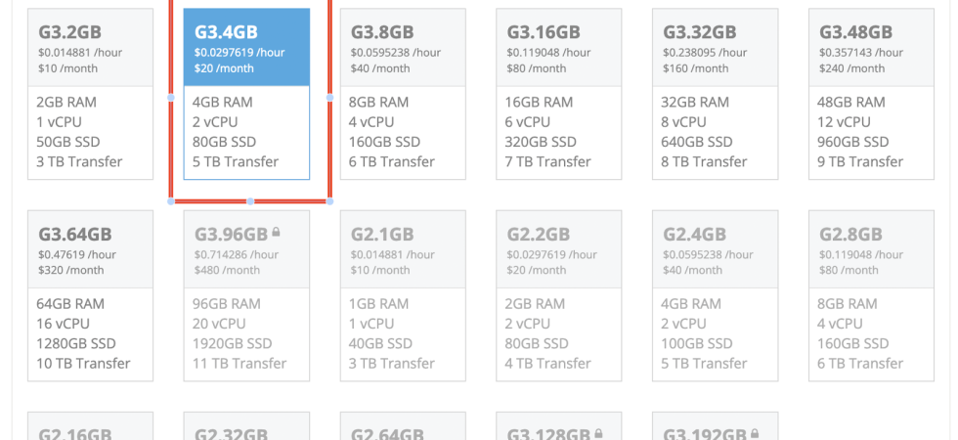Viewport: 958px width, 440px height.
Task: Click the '11 TB Transfer' line
Action: point(239,364)
